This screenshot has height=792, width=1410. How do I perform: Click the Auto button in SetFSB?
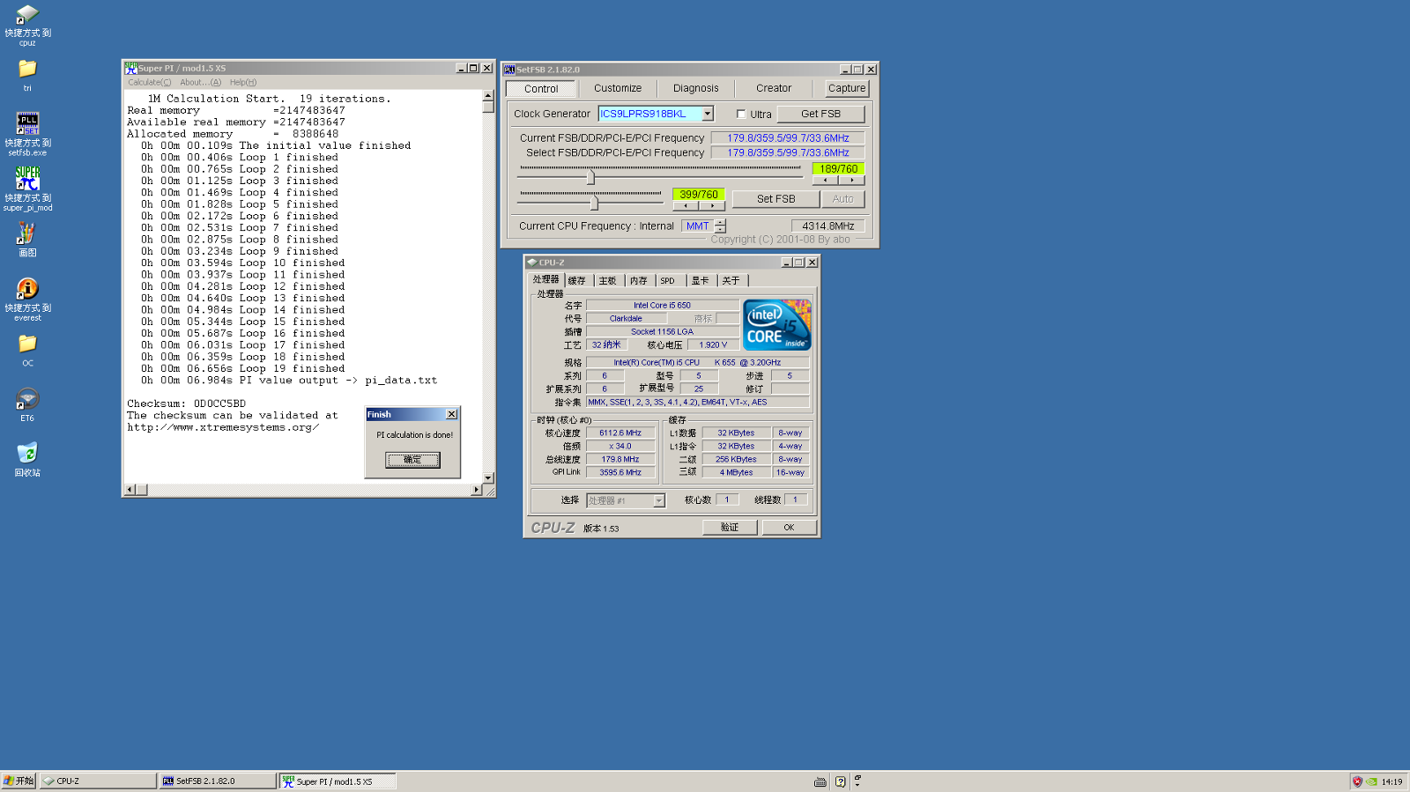coord(843,199)
